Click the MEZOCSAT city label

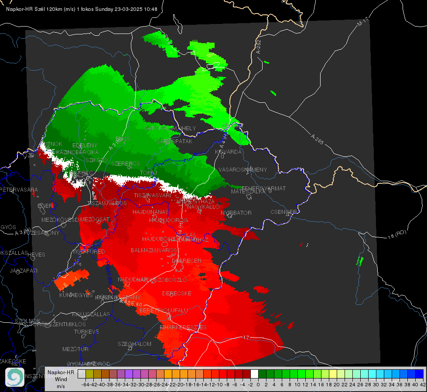pos(95,219)
